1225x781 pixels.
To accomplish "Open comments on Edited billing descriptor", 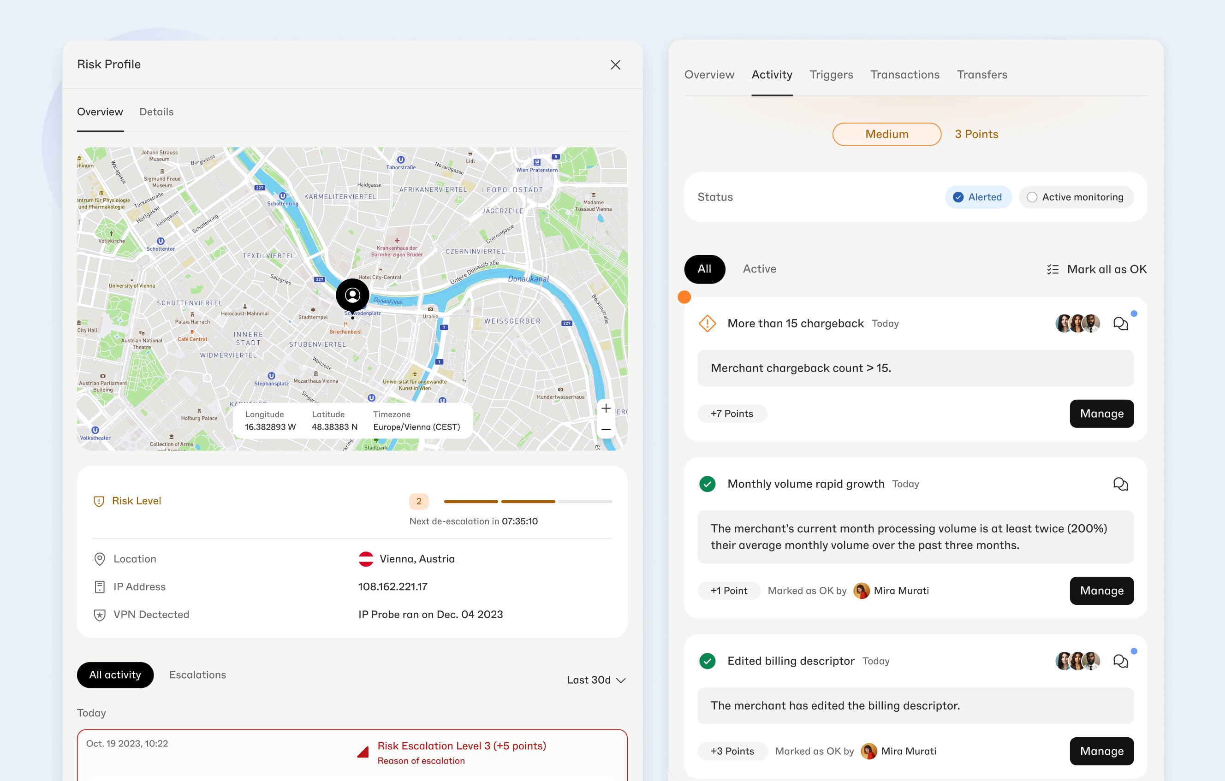I will [1121, 661].
